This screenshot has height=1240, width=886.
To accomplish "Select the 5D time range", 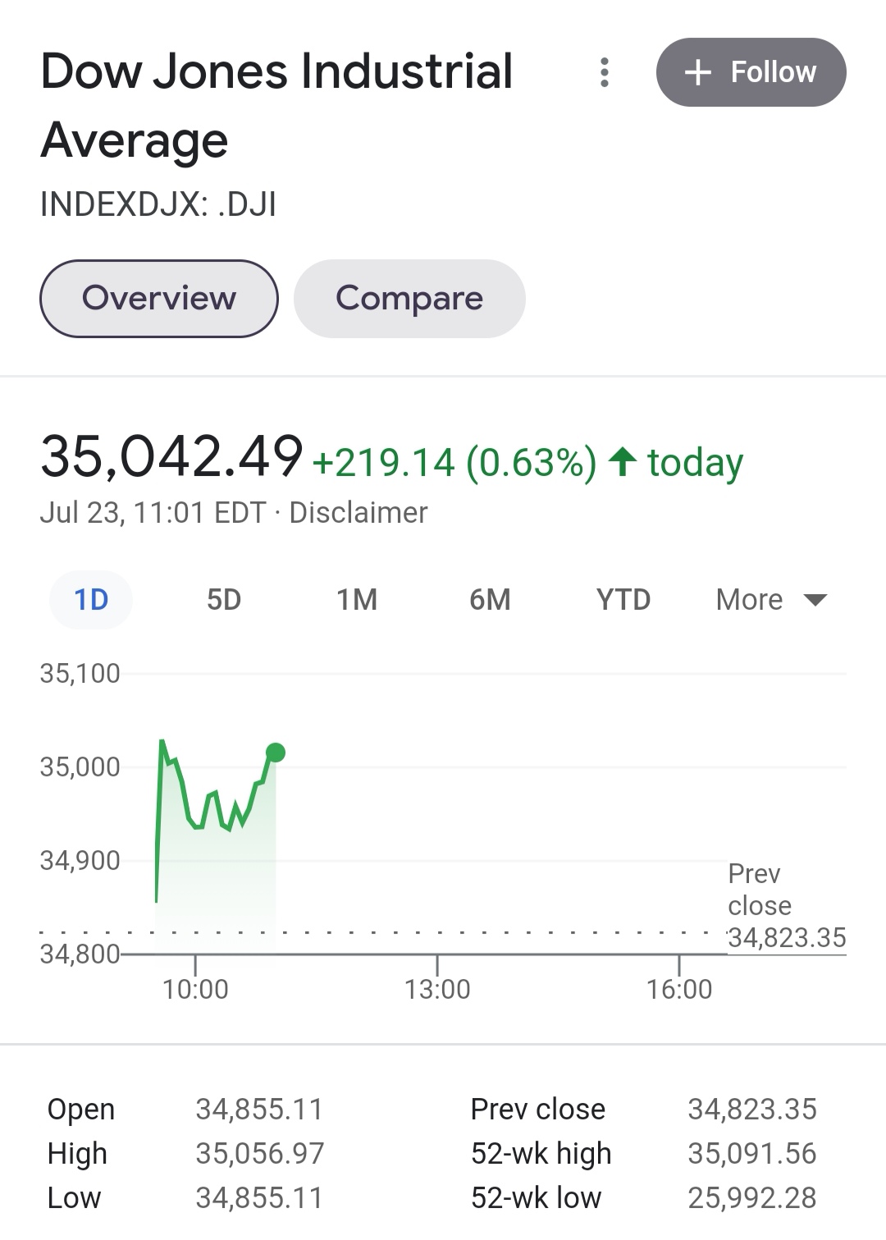I will click(224, 600).
